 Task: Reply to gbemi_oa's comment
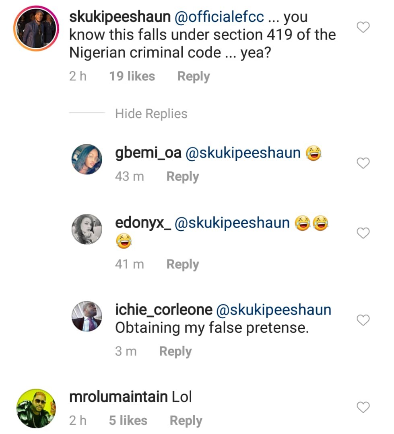(183, 176)
